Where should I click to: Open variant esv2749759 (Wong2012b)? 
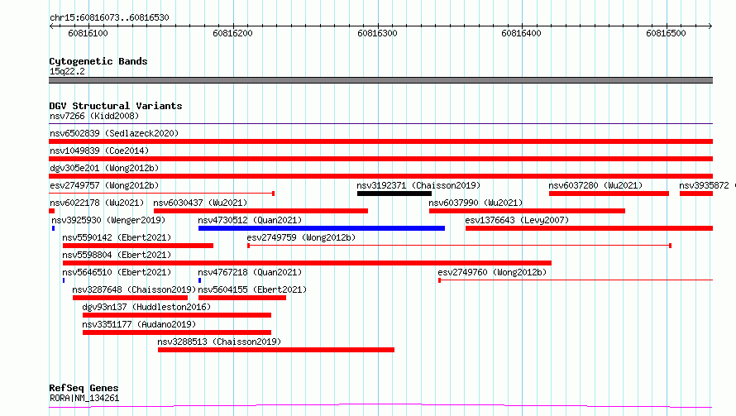click(x=301, y=237)
